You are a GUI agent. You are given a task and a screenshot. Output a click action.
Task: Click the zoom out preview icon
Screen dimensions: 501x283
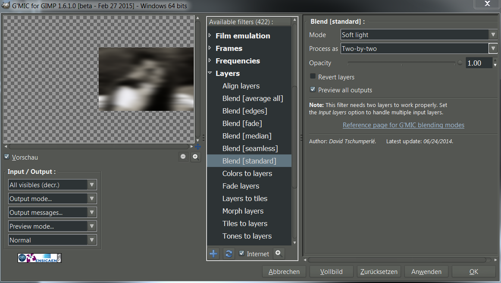click(183, 157)
